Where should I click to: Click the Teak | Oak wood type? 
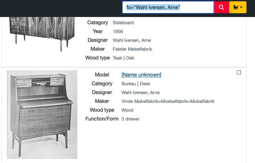[x=123, y=58]
